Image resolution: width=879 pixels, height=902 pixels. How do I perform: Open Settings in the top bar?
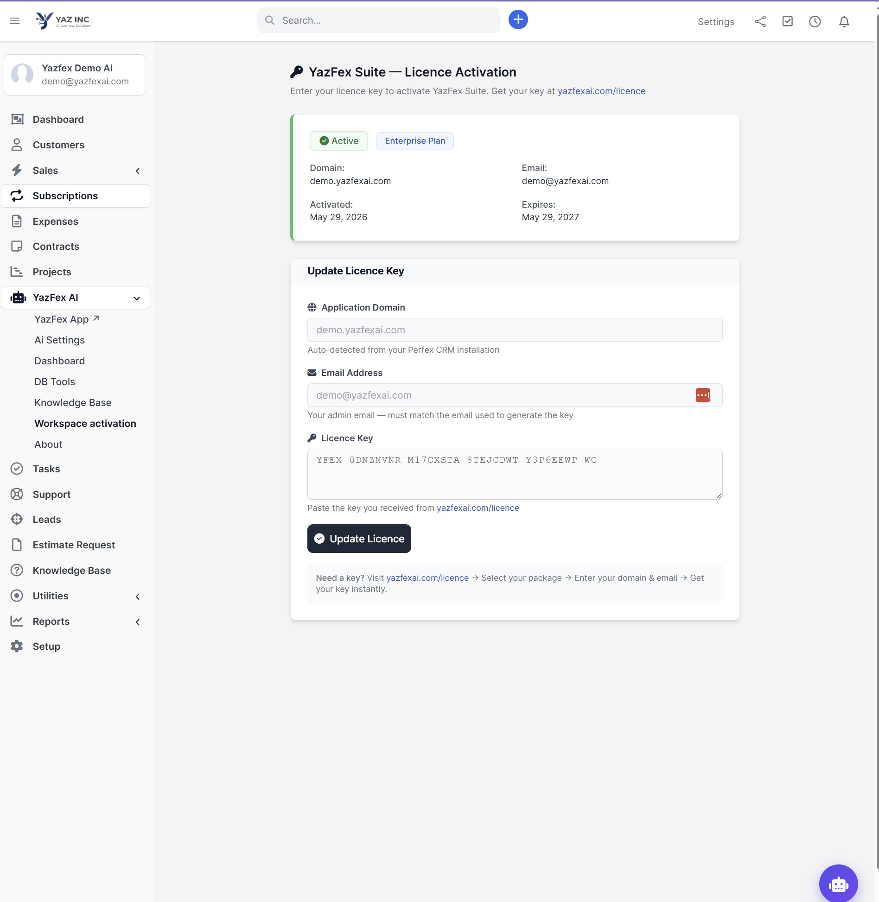pos(716,22)
